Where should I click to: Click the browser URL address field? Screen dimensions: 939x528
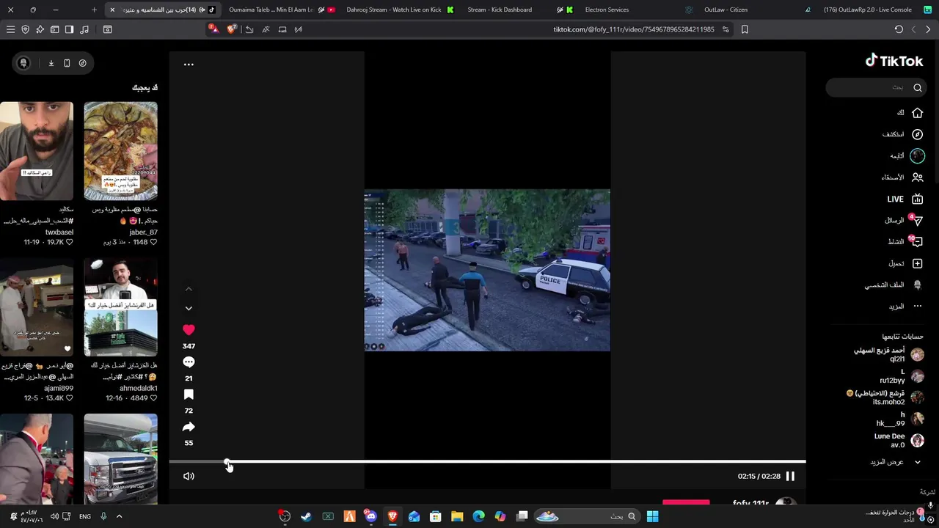pos(633,29)
